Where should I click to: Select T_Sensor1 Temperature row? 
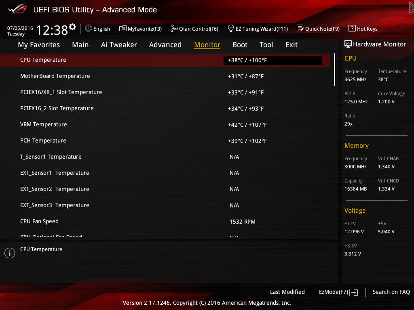[165, 157]
